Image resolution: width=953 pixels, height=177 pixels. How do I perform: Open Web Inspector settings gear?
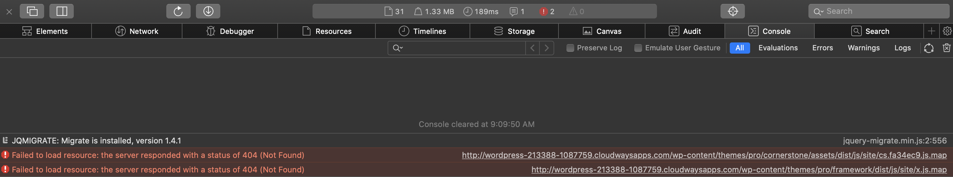[947, 31]
